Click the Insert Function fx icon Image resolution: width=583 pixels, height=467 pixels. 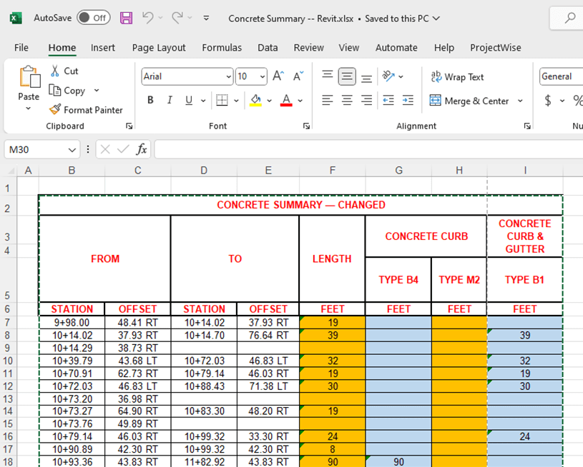click(x=142, y=149)
